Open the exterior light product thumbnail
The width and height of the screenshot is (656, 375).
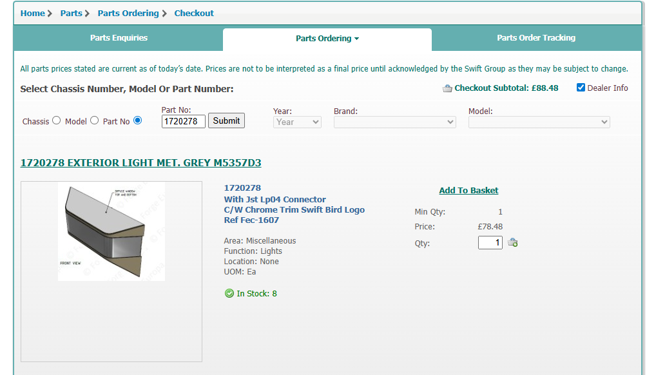coord(111,231)
